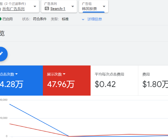
Task: Click the 所有广告系列 link
Action: point(14,9)
